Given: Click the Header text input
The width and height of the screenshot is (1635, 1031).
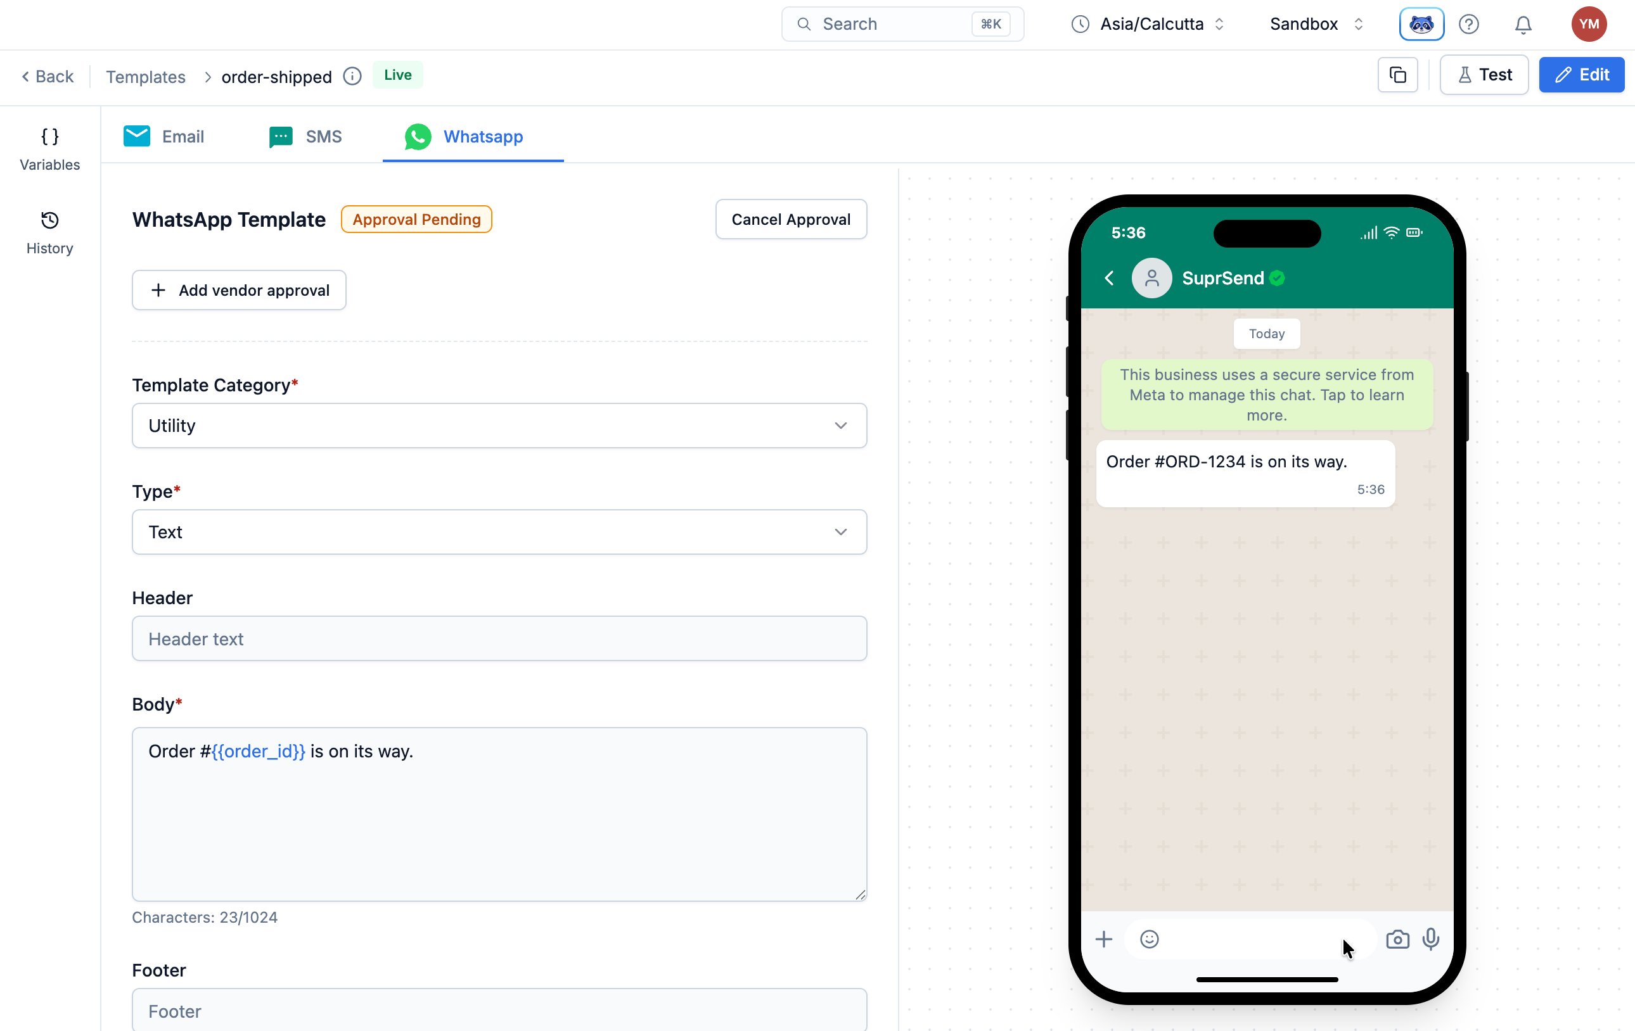Looking at the screenshot, I should (499, 639).
